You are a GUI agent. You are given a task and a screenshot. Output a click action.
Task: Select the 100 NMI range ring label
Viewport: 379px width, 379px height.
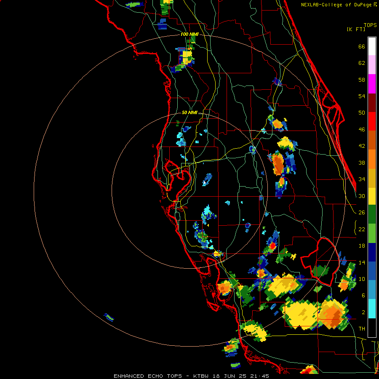[x=189, y=34]
